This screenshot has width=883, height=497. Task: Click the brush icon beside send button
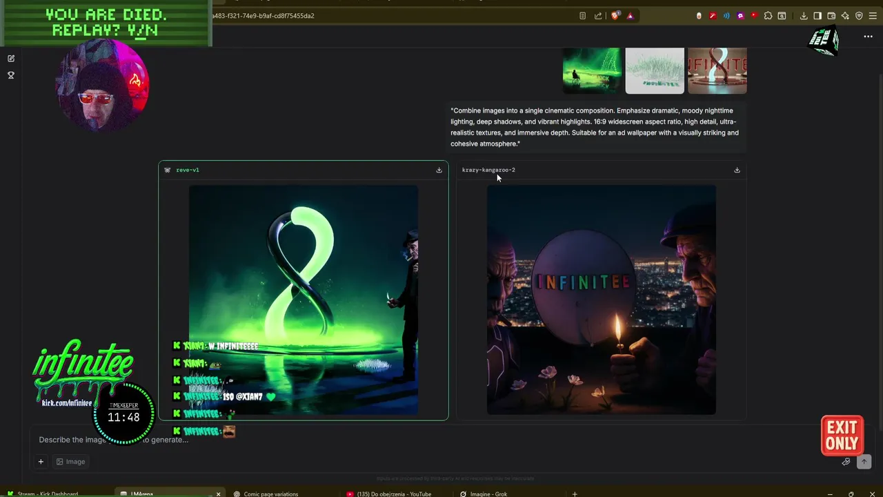pyautogui.click(x=846, y=462)
